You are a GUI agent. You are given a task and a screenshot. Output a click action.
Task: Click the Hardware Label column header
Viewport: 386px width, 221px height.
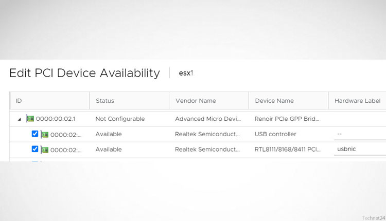(357, 101)
